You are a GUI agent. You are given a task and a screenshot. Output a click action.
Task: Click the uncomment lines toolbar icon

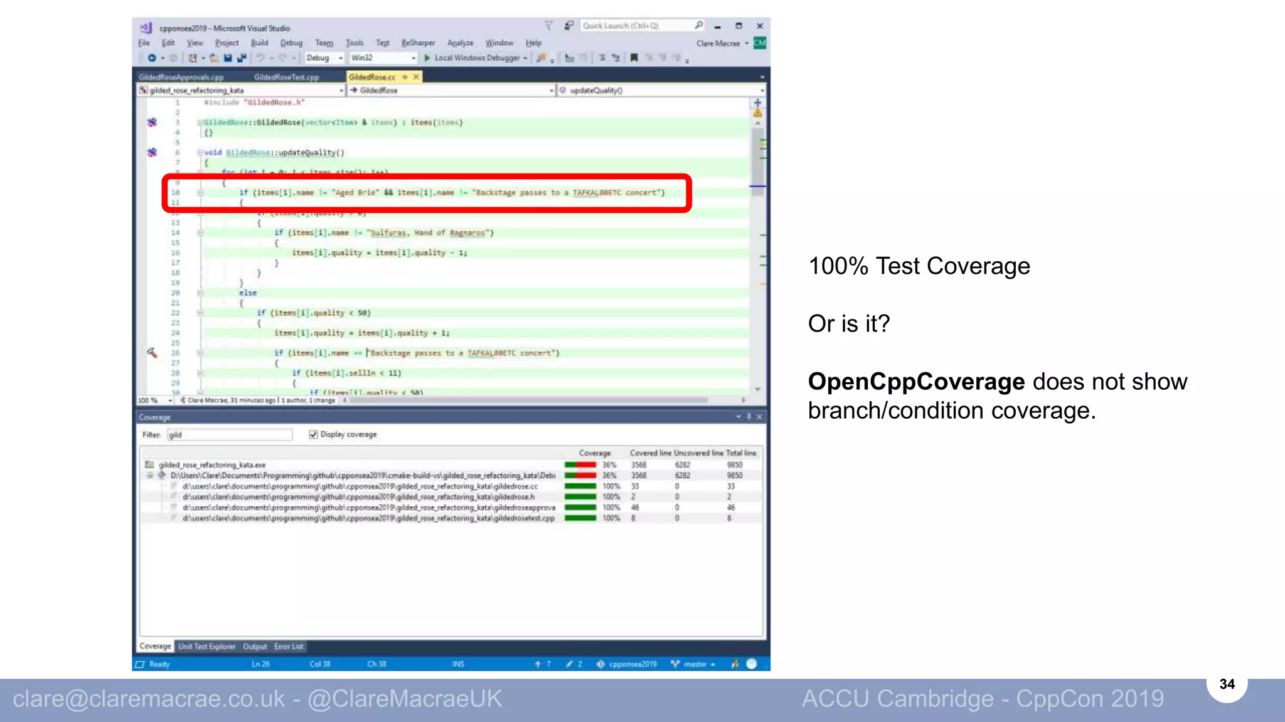pos(616,58)
